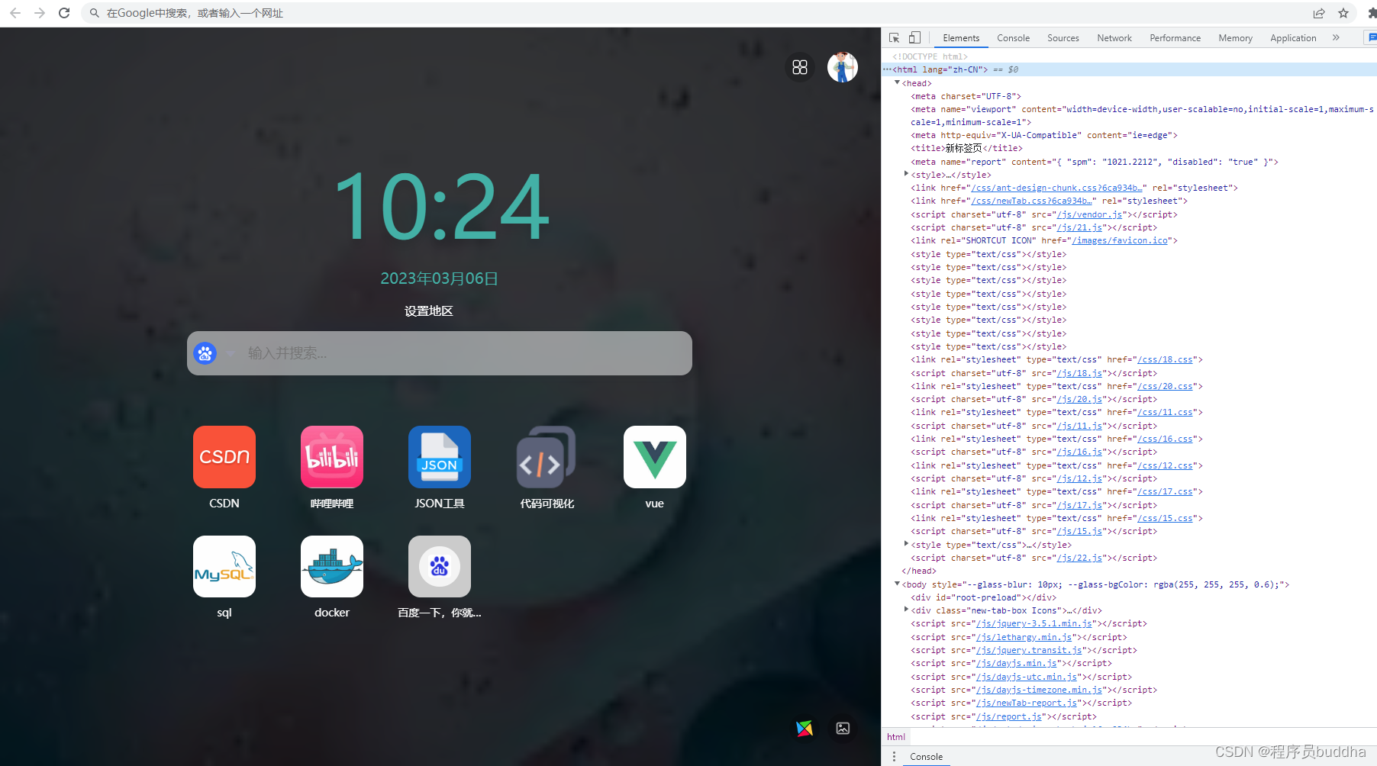Open the /images/favicon.ico link

[x=1120, y=241]
